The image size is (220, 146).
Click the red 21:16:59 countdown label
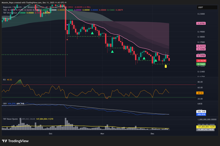[201, 61]
